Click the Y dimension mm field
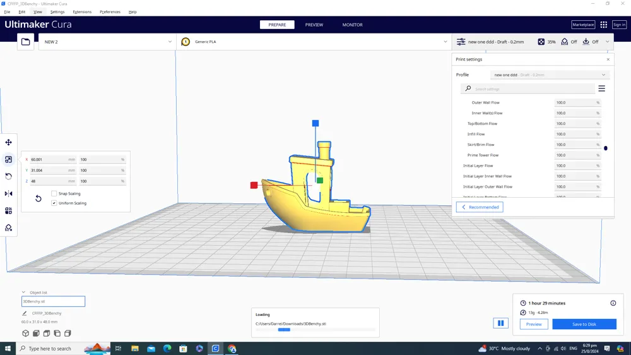The width and height of the screenshot is (631, 355). point(53,171)
